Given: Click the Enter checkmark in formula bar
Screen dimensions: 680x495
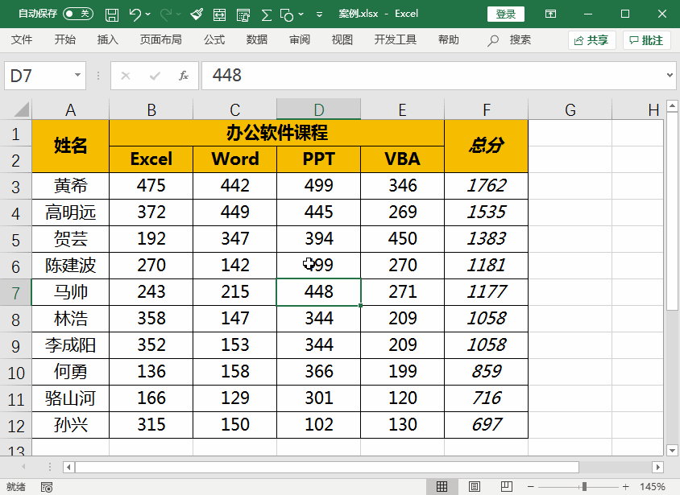Looking at the screenshot, I should [x=155, y=76].
